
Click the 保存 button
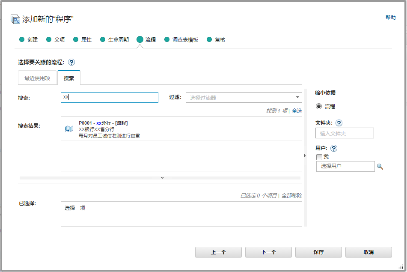click(x=318, y=252)
